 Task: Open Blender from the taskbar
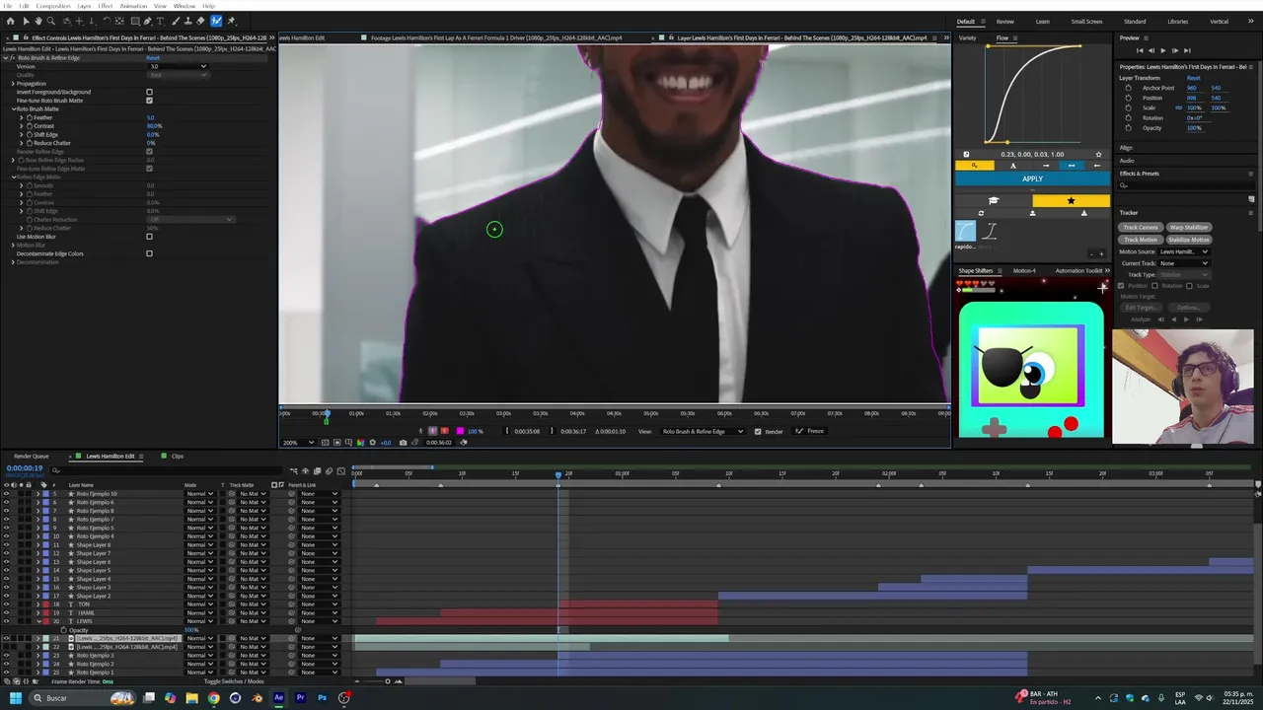257,698
